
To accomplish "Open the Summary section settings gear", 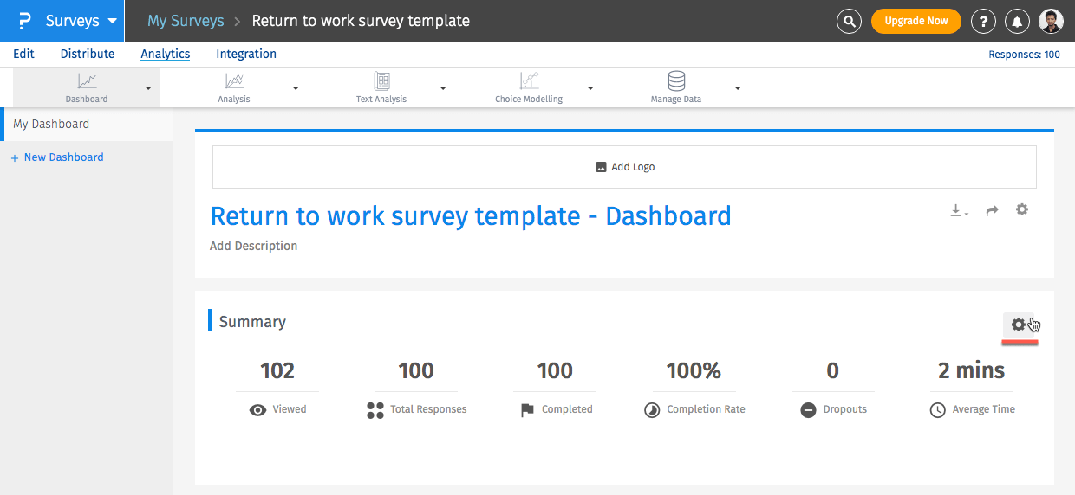I will (x=1019, y=325).
